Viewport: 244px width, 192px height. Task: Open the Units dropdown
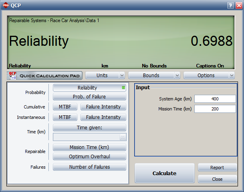pos(105,76)
